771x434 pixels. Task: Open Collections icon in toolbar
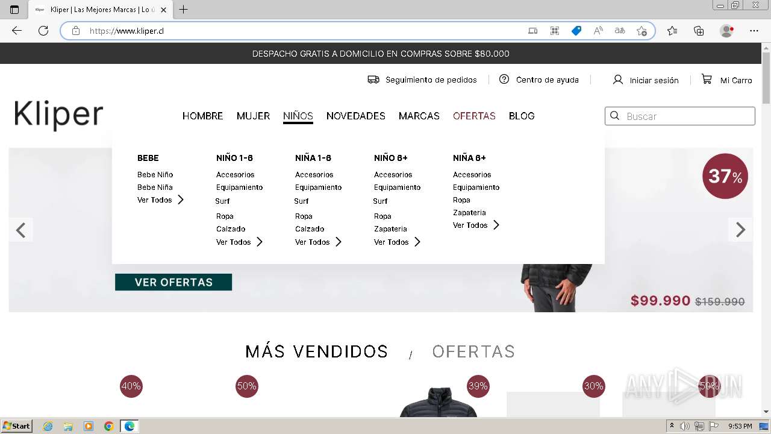[699, 31]
